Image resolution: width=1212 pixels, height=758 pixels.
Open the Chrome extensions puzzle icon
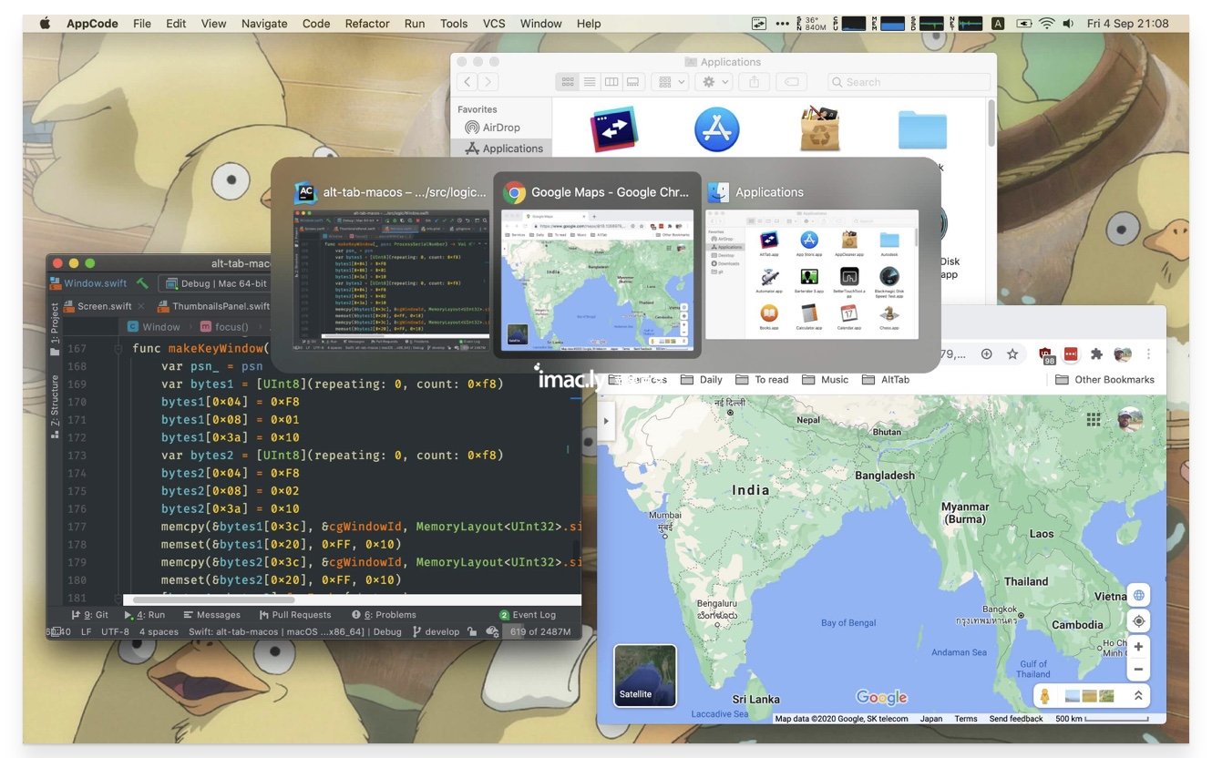pyautogui.click(x=1096, y=353)
